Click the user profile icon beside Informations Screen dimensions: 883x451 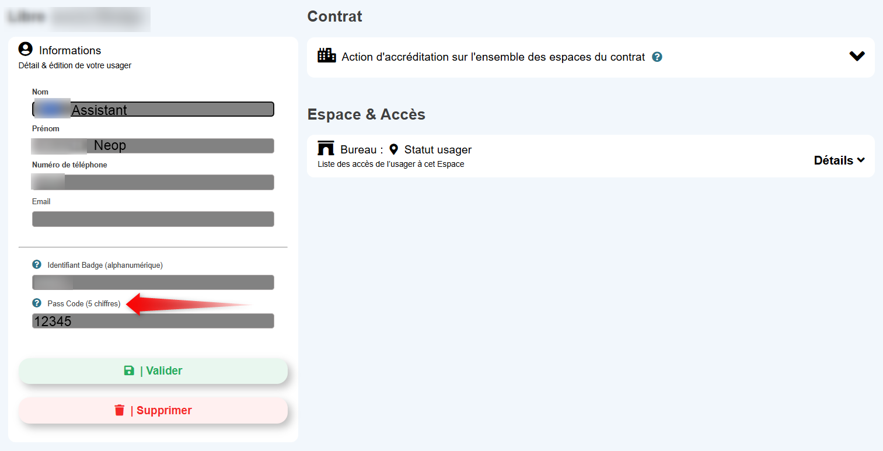pos(26,49)
